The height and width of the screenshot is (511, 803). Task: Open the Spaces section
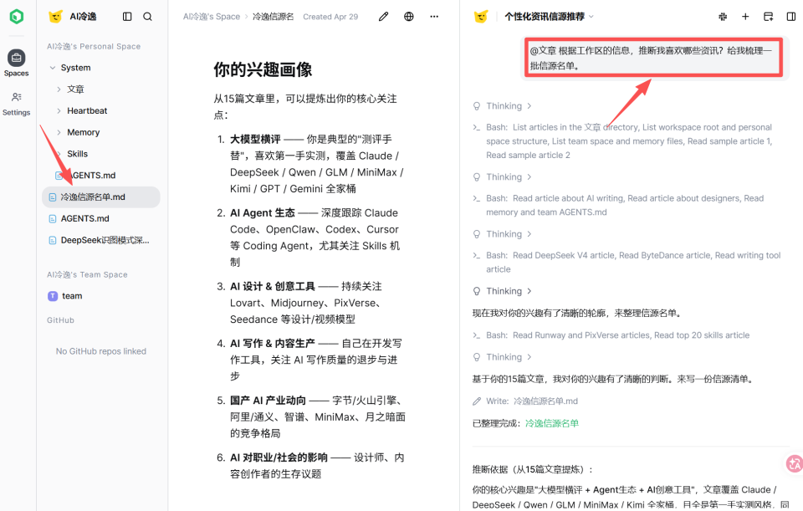click(x=17, y=63)
